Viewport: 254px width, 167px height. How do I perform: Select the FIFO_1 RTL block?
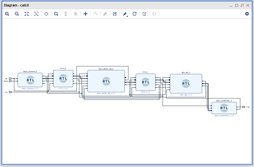click(x=146, y=82)
